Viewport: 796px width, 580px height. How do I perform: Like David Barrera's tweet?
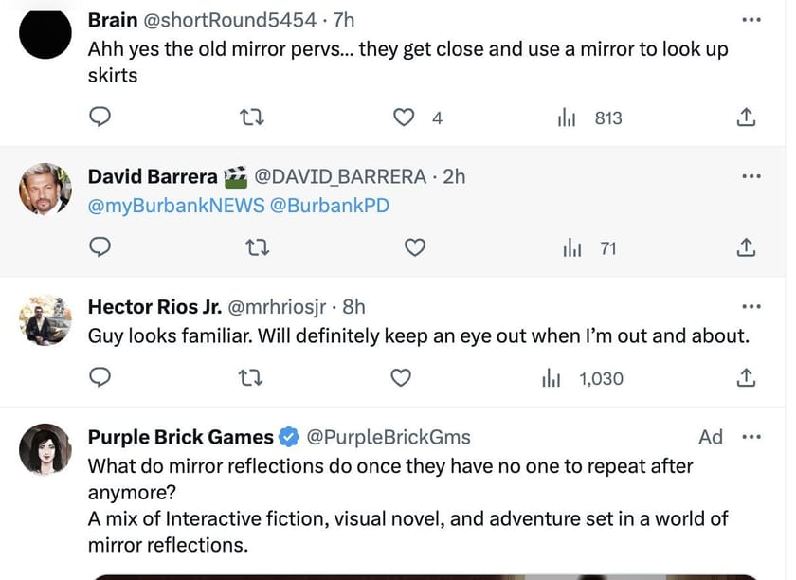(414, 248)
